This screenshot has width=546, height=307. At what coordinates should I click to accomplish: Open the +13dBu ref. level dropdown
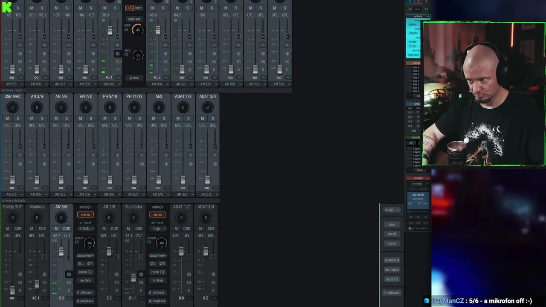pos(85,229)
